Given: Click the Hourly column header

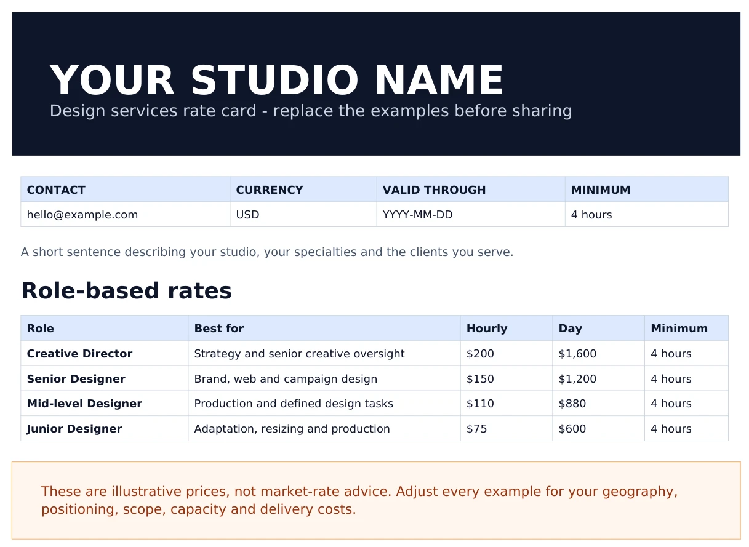Looking at the screenshot, I should [x=507, y=329].
